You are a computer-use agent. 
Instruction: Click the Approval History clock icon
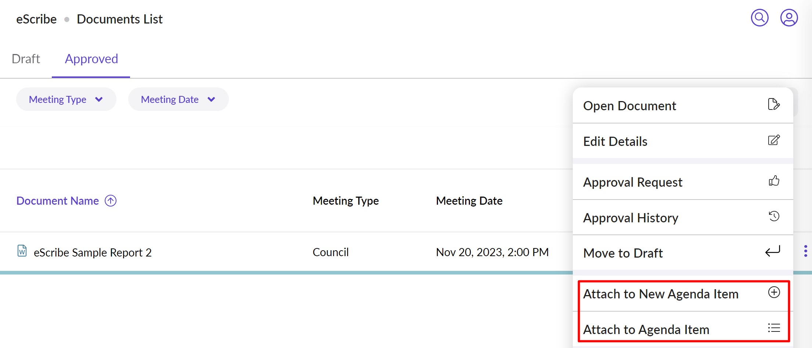click(774, 216)
